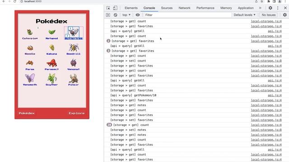
Task: Bookmark this page star icon
Action: (262, 1)
